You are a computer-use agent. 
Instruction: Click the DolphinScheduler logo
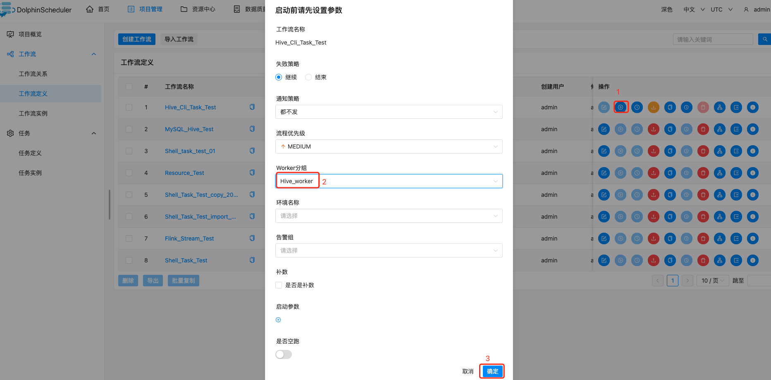36,9
